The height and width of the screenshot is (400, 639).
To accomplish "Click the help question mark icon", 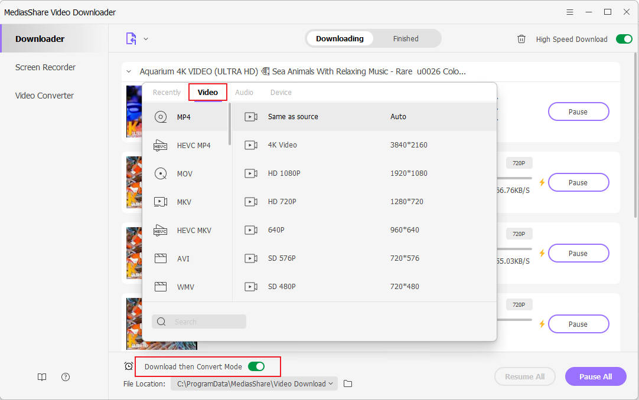I will [x=66, y=377].
